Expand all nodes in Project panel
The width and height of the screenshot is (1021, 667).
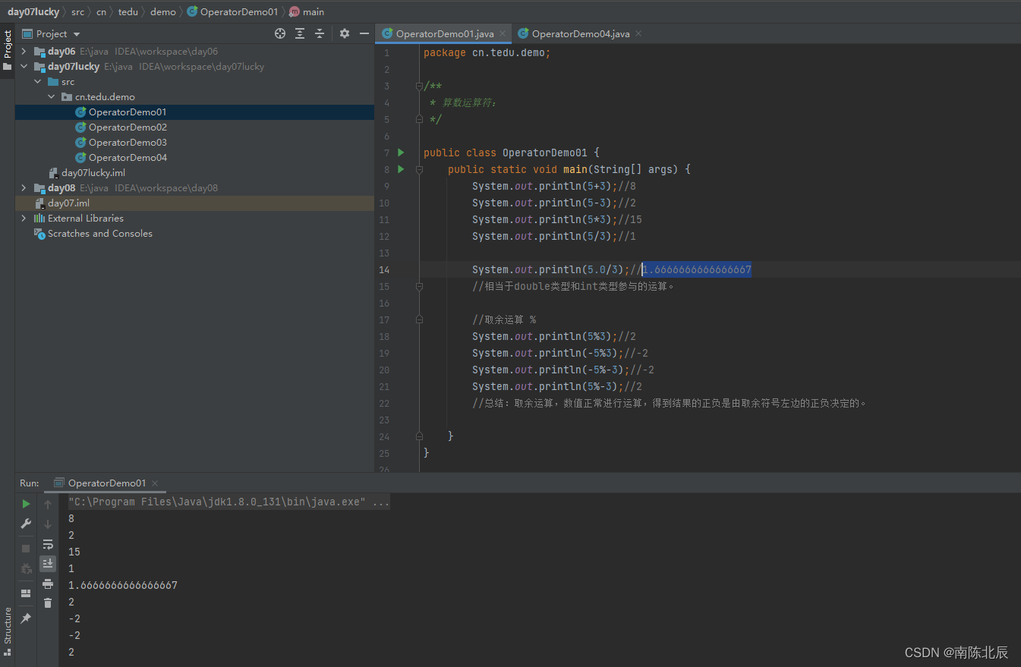pos(300,33)
